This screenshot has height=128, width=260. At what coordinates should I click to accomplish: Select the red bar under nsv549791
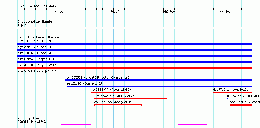coord(134,68)
